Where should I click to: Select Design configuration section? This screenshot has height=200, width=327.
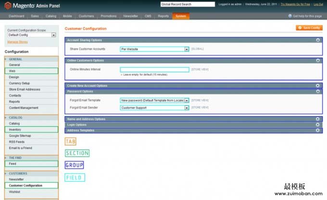[31, 77]
